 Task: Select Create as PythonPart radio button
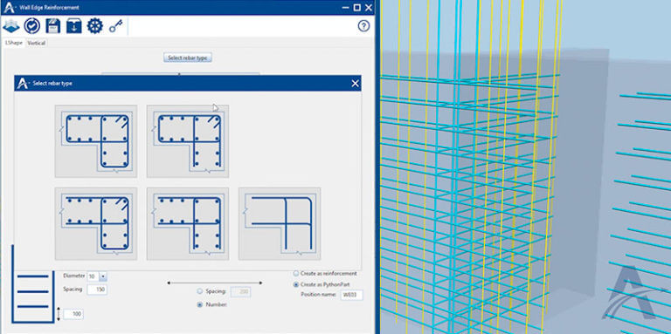296,284
